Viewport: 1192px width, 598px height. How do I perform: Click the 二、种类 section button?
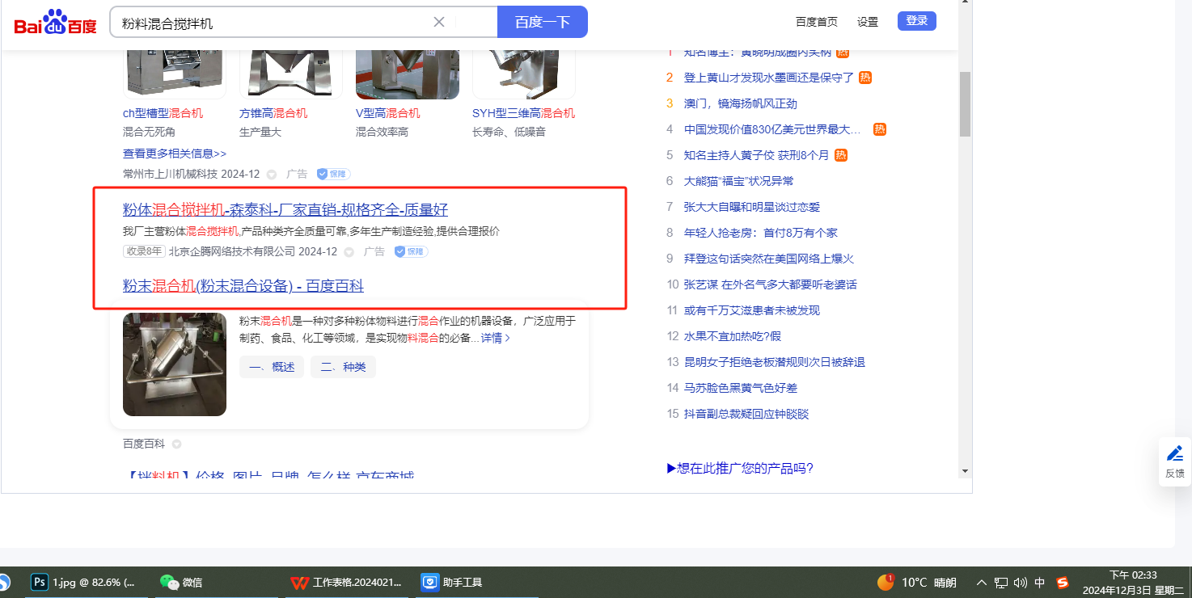coord(343,367)
